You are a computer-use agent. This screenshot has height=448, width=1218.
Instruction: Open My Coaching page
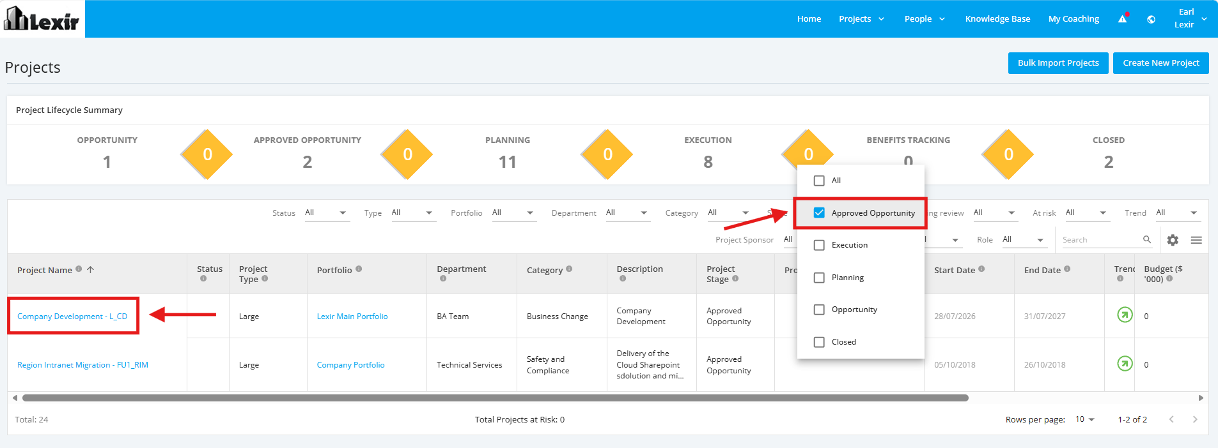pyautogui.click(x=1074, y=19)
